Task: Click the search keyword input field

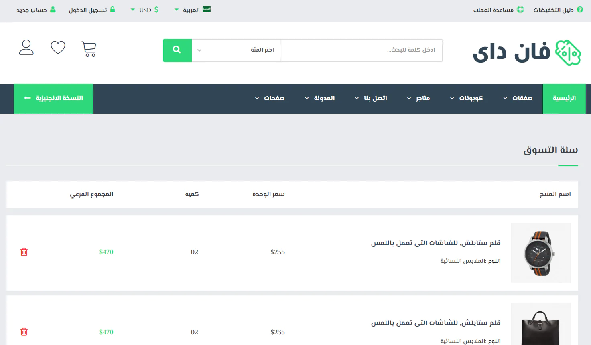Action: click(x=362, y=50)
